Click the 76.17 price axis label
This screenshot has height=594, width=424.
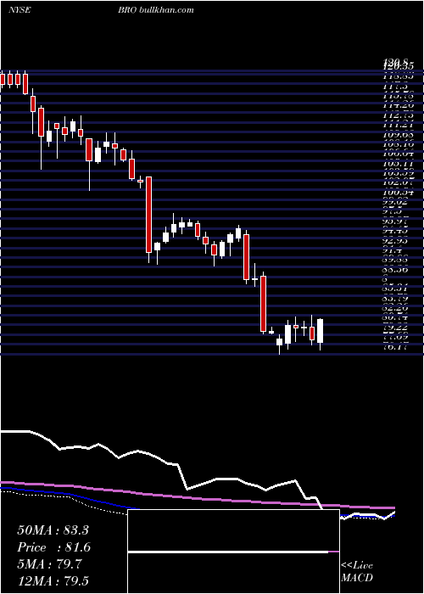(397, 346)
